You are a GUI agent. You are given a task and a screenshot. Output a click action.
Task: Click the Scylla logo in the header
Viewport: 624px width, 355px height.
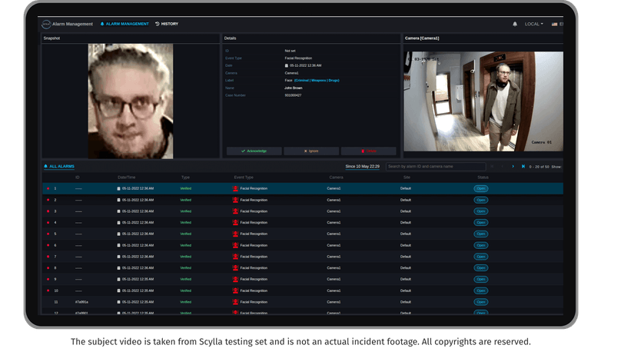46,25
